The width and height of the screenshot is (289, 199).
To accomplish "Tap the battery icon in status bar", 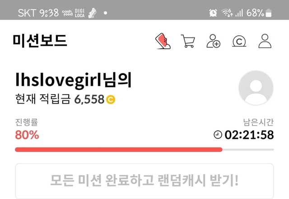I will pos(269,13).
